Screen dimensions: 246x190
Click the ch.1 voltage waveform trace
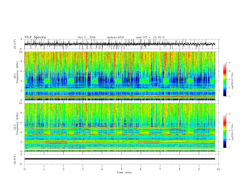click(120, 44)
